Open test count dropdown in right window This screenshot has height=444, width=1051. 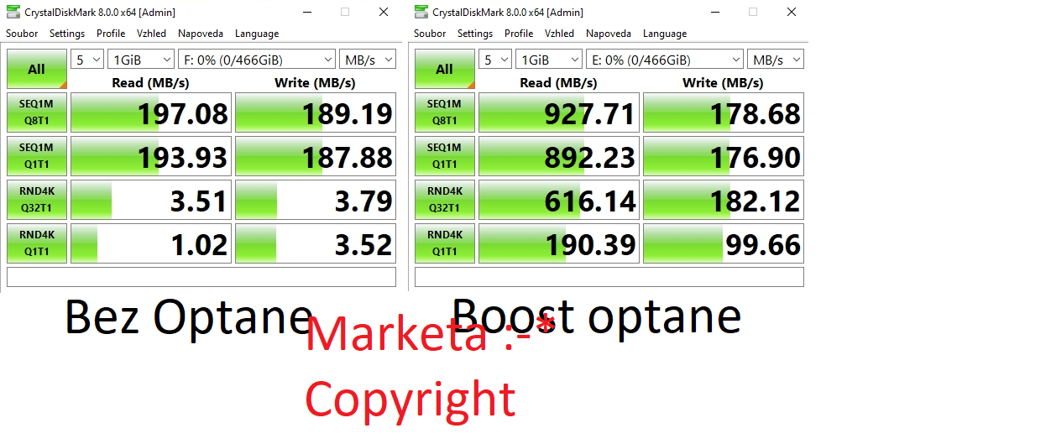tap(495, 60)
